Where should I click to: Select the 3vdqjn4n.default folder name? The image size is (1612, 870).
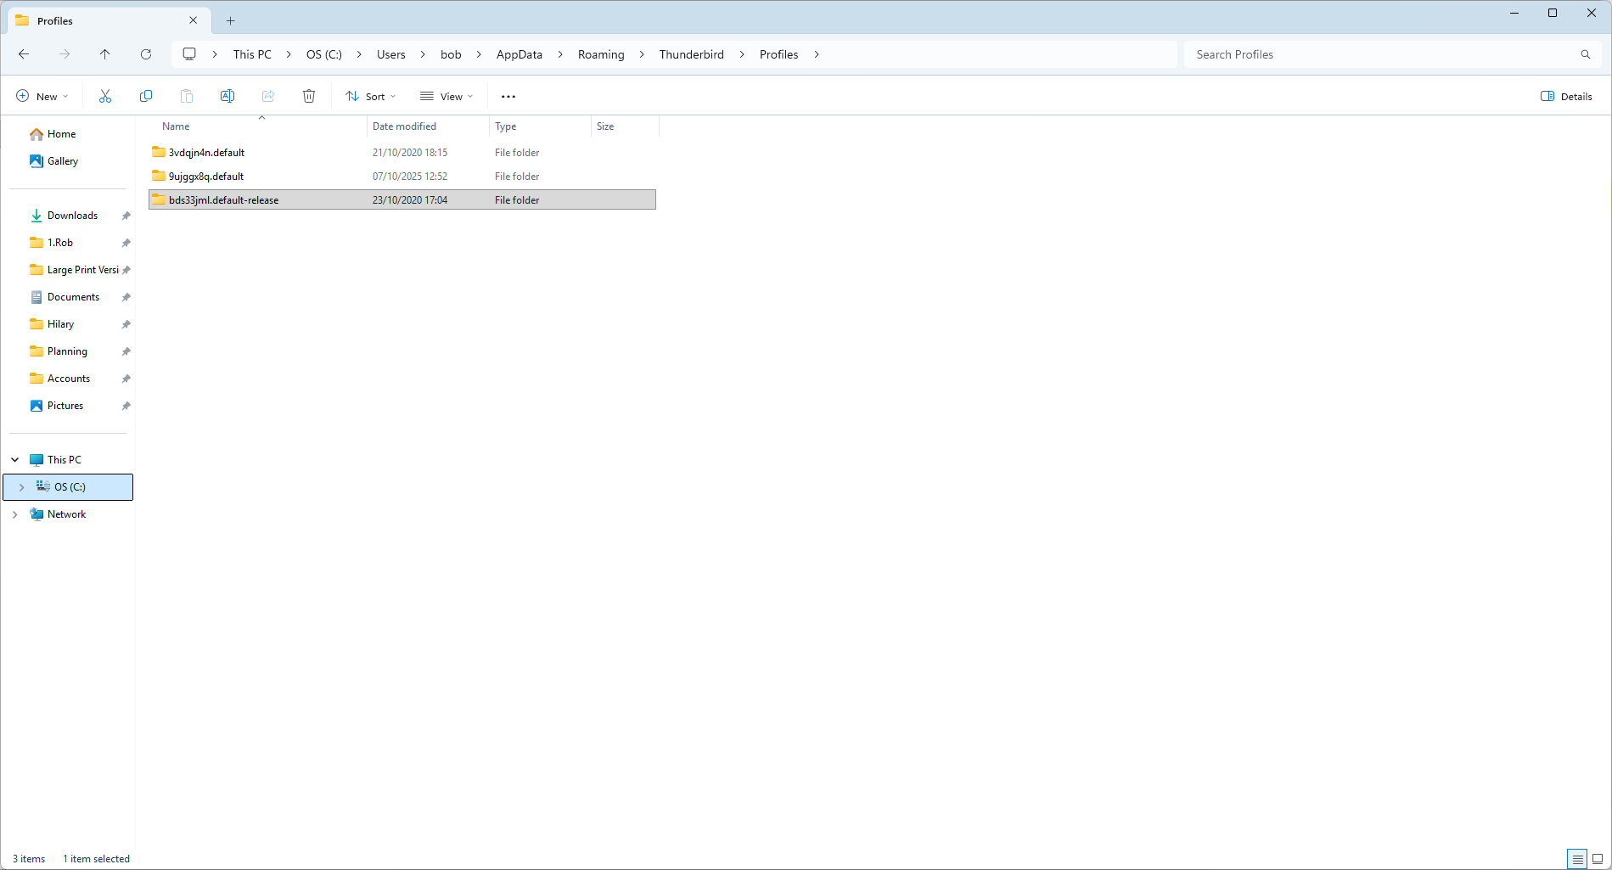click(x=206, y=153)
